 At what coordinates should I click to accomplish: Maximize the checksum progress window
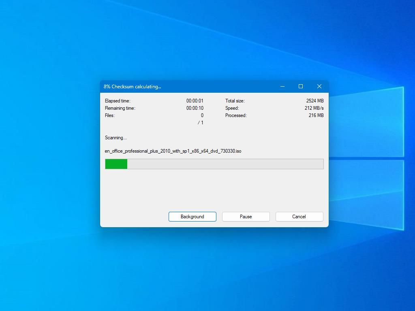pos(301,86)
